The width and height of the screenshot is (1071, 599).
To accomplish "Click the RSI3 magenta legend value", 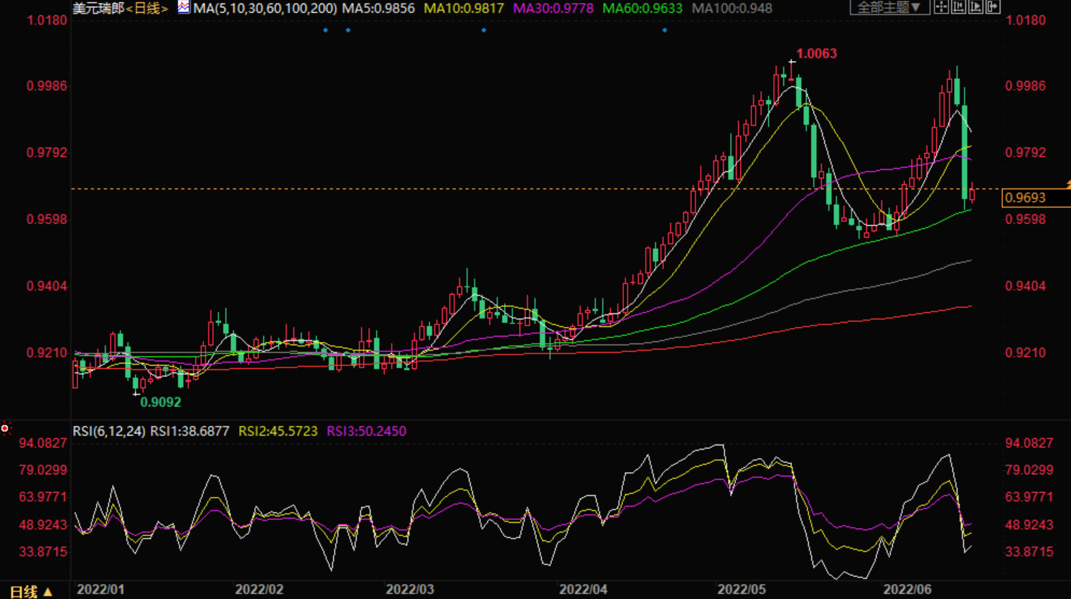I will (x=366, y=431).
